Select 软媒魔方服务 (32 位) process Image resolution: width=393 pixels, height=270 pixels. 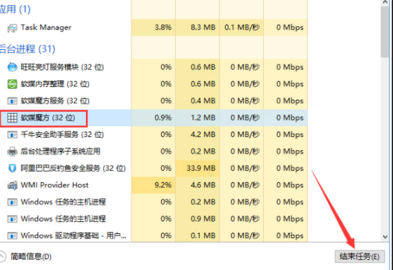[x=154, y=101]
